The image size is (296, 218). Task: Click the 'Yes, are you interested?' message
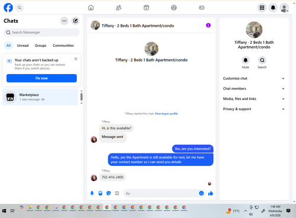[x=192, y=149]
